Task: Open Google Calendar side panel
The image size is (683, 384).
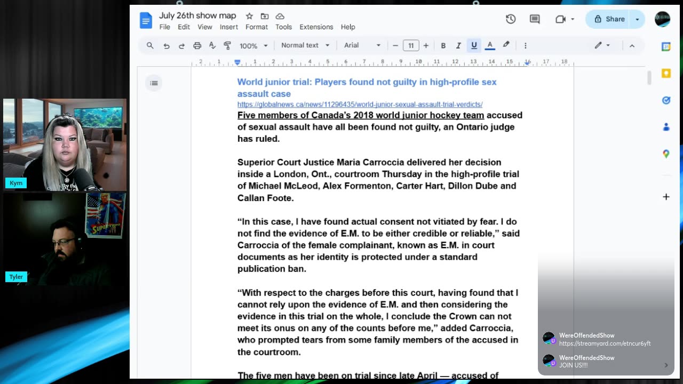Action: [x=666, y=46]
